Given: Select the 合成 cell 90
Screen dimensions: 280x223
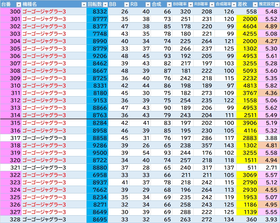Looking at the screenshot, I should click(x=161, y=108).
